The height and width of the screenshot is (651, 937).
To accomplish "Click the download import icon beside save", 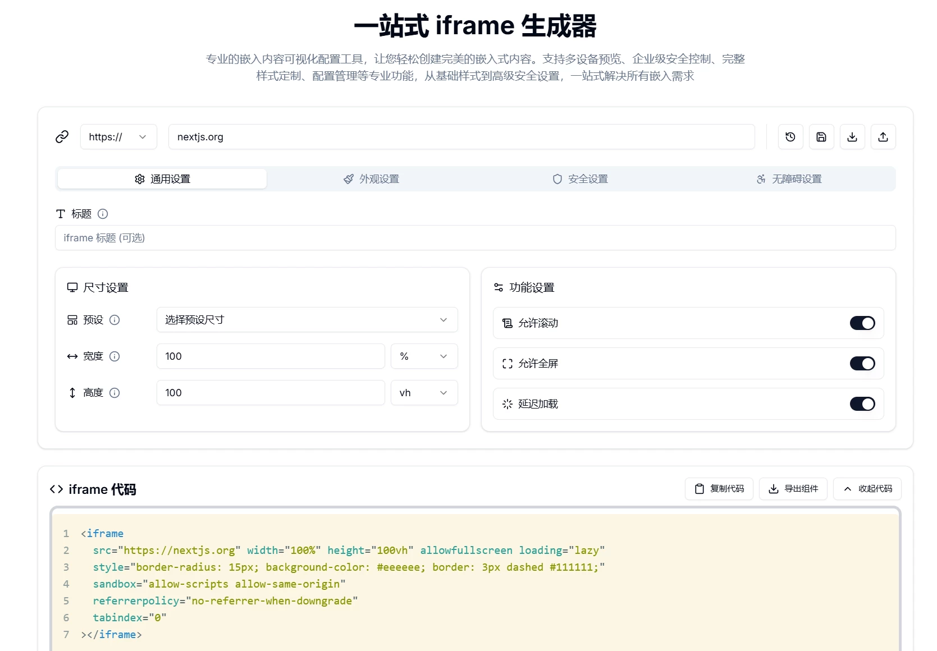I will pos(852,136).
